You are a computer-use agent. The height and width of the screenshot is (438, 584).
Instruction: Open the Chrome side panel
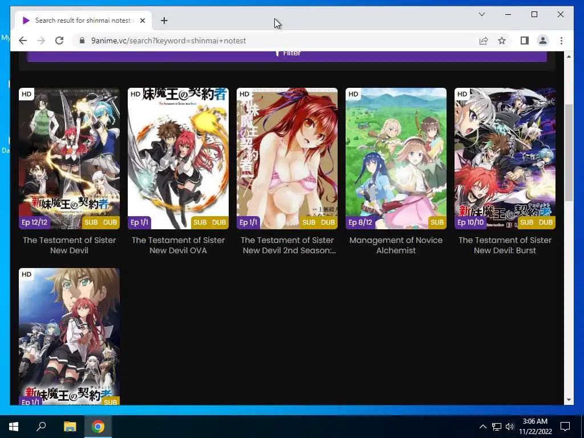[525, 40]
